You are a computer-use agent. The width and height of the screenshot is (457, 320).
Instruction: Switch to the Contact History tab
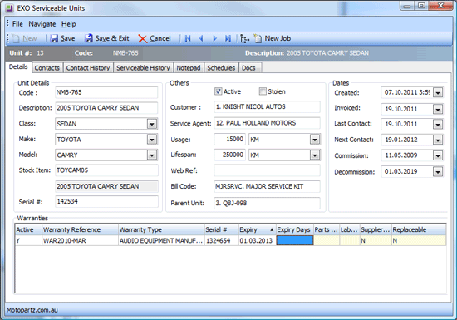coord(88,68)
